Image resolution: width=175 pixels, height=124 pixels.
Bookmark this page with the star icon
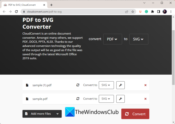(x=132, y=11)
